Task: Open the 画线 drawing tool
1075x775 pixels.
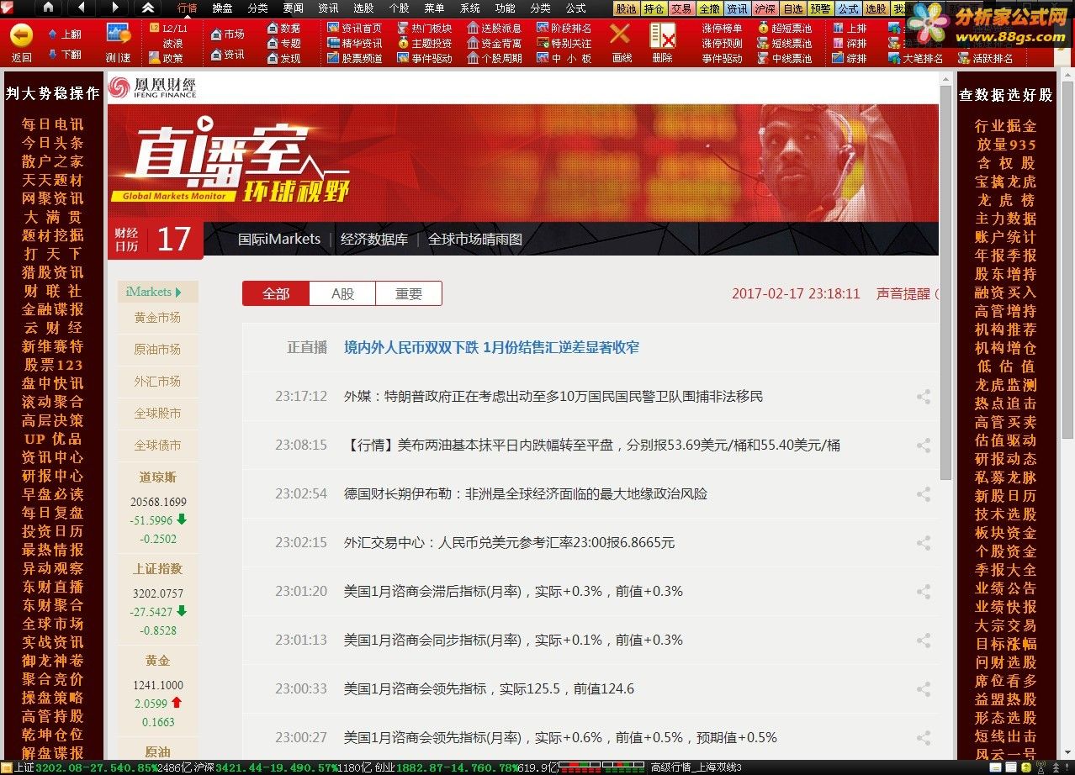Action: click(x=621, y=43)
